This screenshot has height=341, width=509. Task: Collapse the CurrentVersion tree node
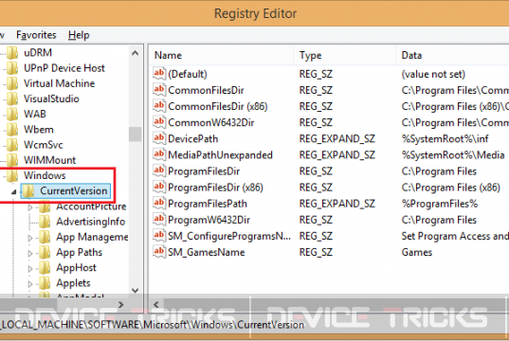(x=13, y=191)
